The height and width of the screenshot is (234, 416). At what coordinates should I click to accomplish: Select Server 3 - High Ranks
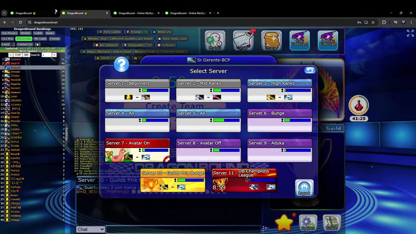point(279,90)
